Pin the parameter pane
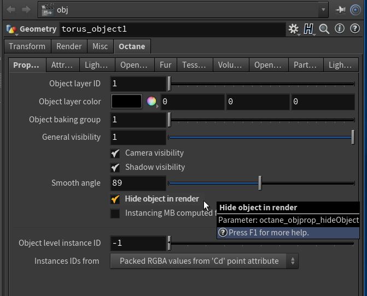The image size is (367, 296). click(x=340, y=10)
